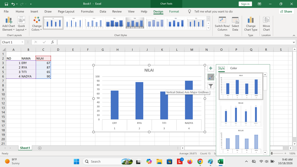Choose third striped style thumbnail in pane

pyautogui.click(x=241, y=141)
